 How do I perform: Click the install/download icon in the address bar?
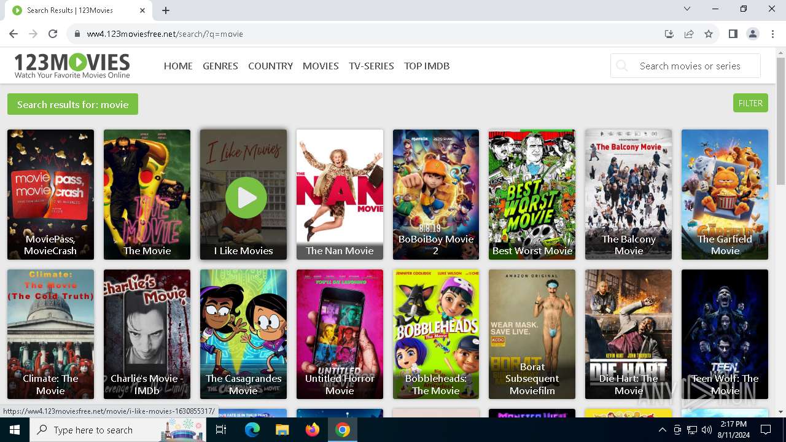click(669, 34)
